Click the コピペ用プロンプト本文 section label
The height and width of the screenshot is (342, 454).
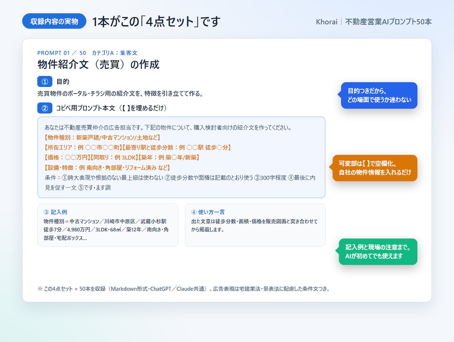tap(112, 108)
